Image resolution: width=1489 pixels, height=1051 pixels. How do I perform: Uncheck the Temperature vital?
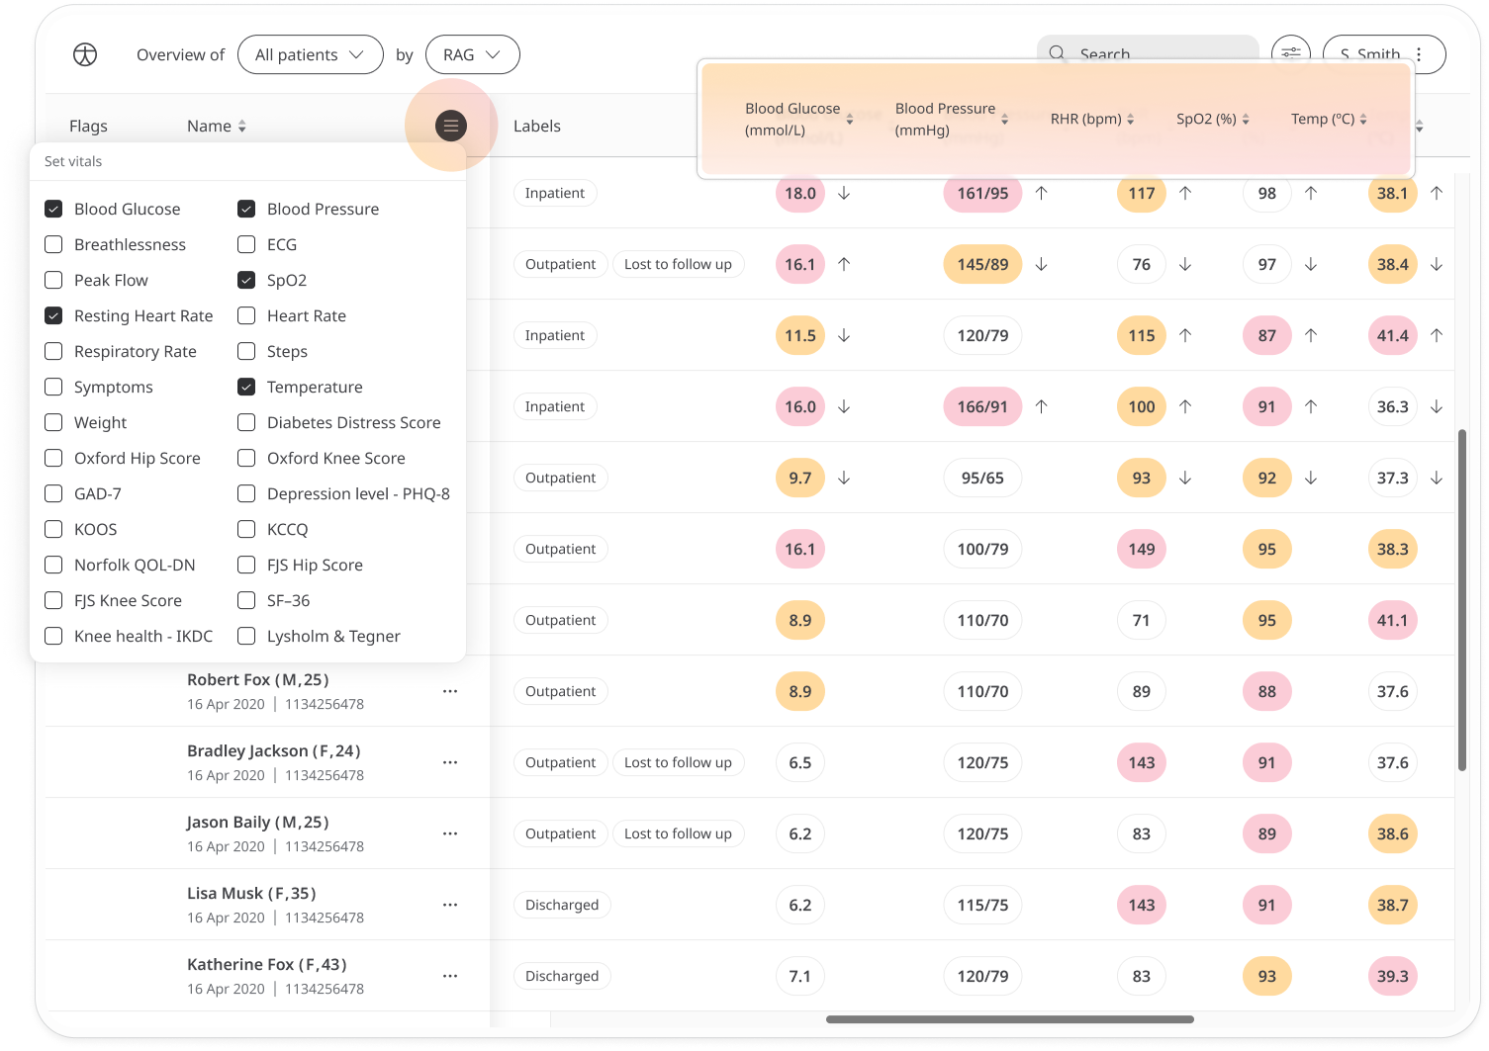tap(246, 387)
